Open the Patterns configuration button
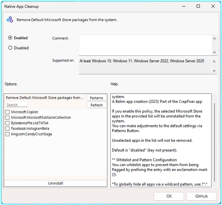The image size is (222, 205). pyautogui.click(x=97, y=98)
